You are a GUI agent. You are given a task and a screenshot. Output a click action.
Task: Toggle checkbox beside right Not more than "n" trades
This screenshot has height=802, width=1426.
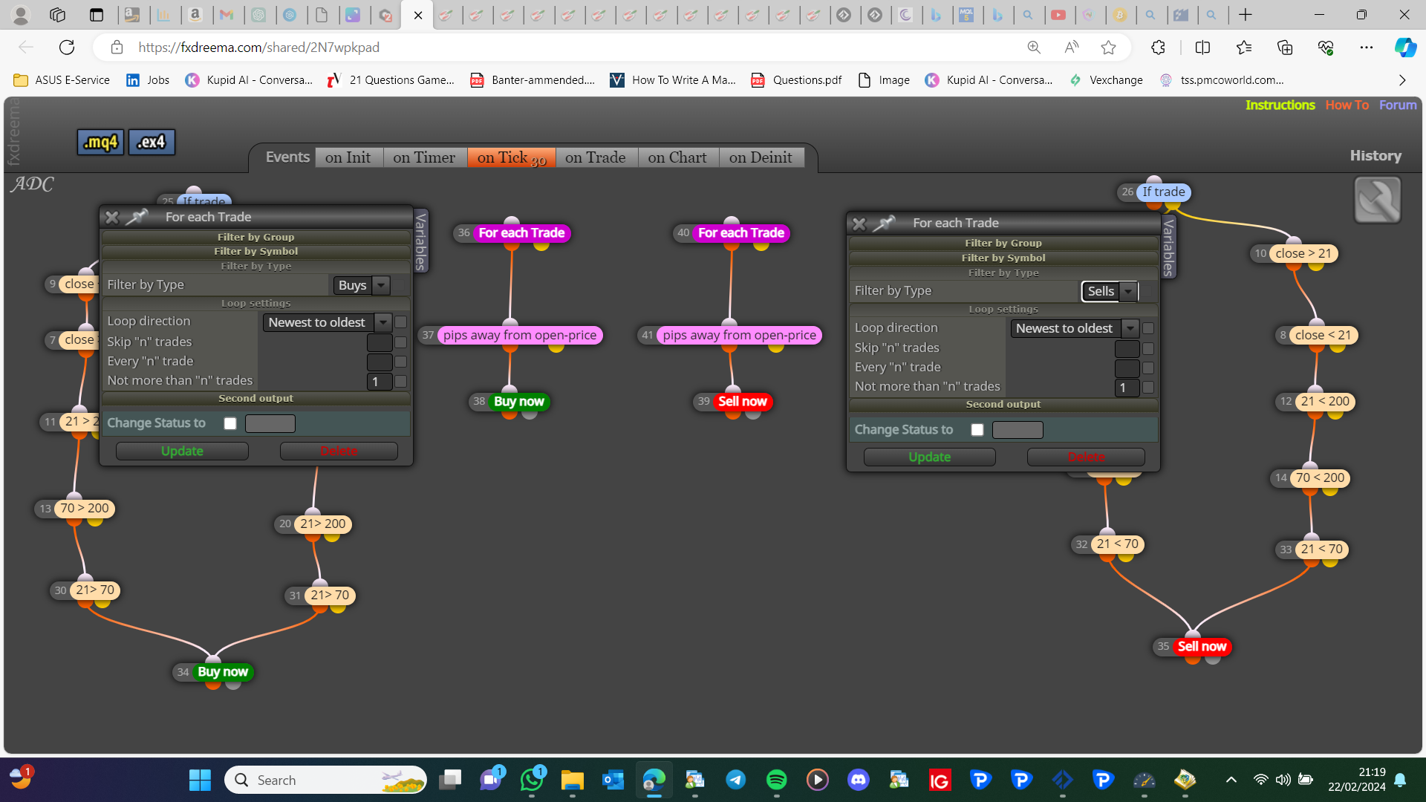click(x=1148, y=388)
